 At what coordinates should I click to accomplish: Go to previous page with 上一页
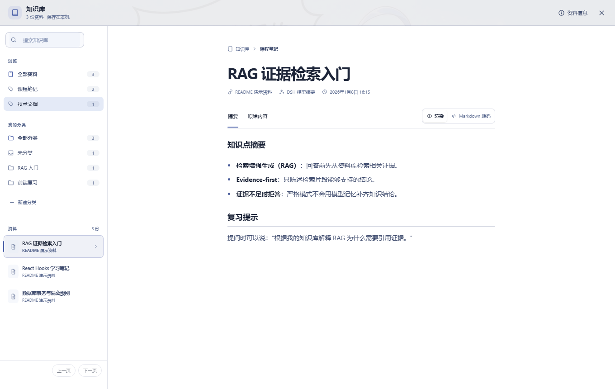[64, 370]
